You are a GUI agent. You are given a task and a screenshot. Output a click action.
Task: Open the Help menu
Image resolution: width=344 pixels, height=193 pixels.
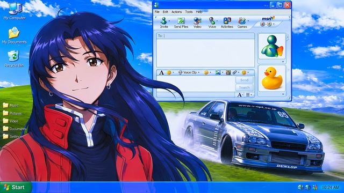[199, 12]
